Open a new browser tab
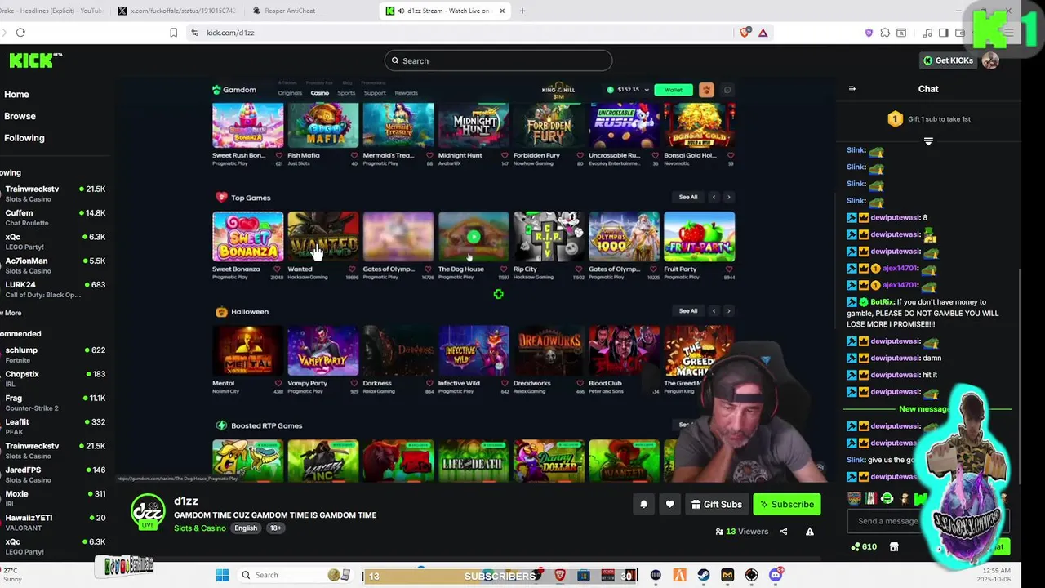1045x588 pixels. click(522, 11)
